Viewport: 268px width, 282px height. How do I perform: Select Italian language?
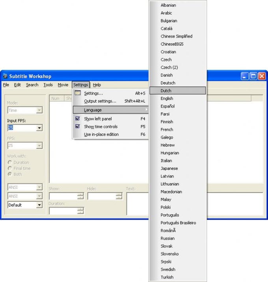click(178, 161)
